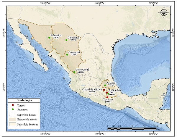Click the Estados de interés legend swatch
The height and width of the screenshot is (137, 177).
[x=12, y=120]
